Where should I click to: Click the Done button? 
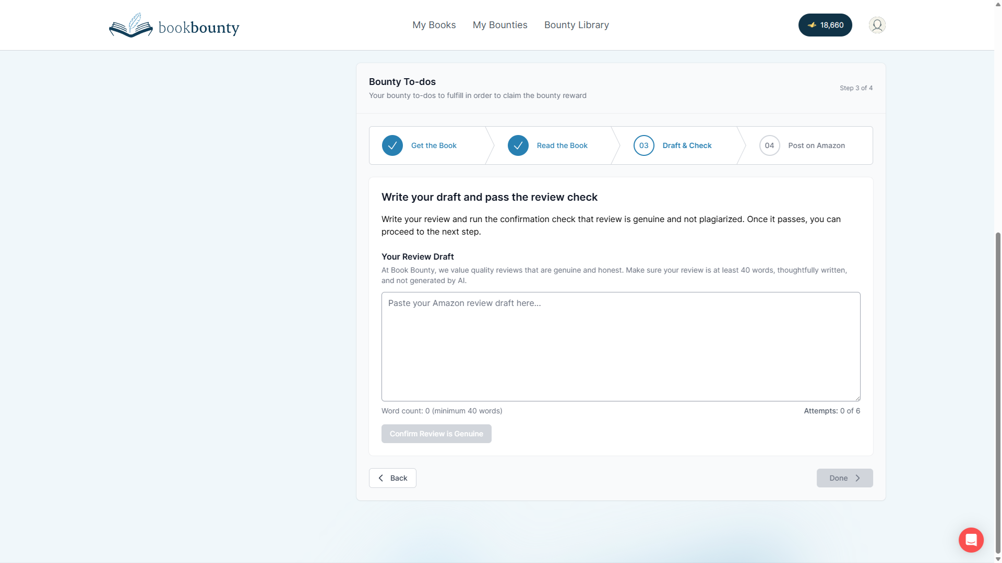pyautogui.click(x=844, y=478)
